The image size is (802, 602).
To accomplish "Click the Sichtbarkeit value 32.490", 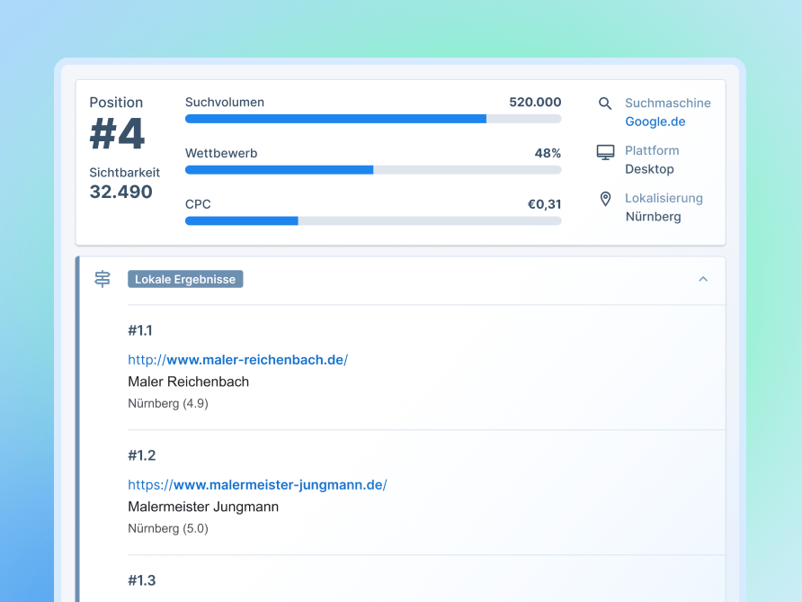I will pos(120,192).
